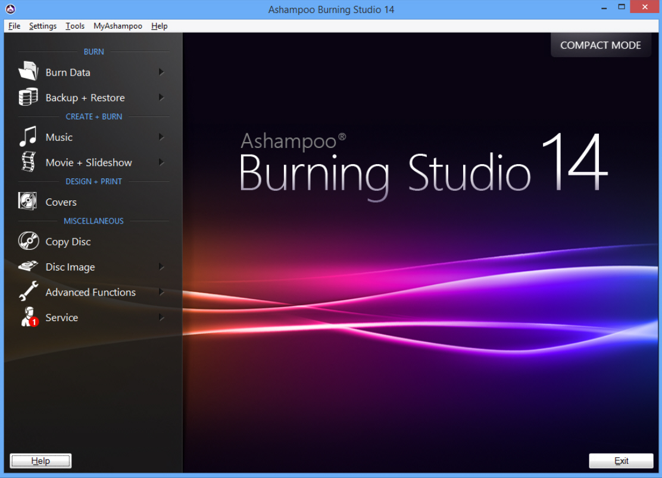662x478 pixels.
Task: Expand the Advanced Functions submenu arrow
Action: 161,292
